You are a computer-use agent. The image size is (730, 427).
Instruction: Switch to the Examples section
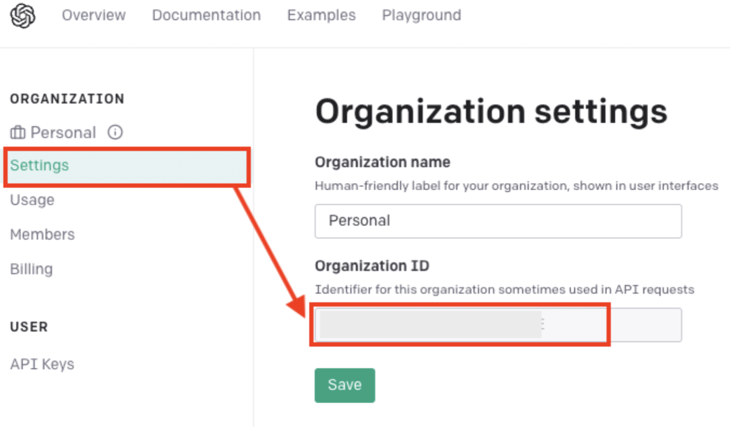click(321, 15)
